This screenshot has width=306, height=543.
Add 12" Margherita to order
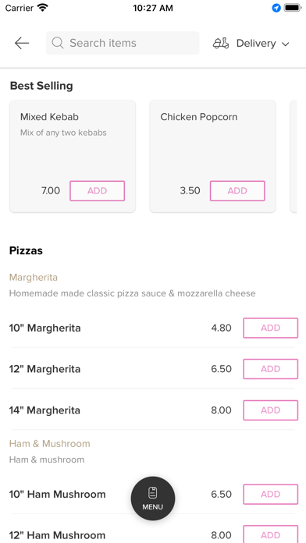[271, 369]
